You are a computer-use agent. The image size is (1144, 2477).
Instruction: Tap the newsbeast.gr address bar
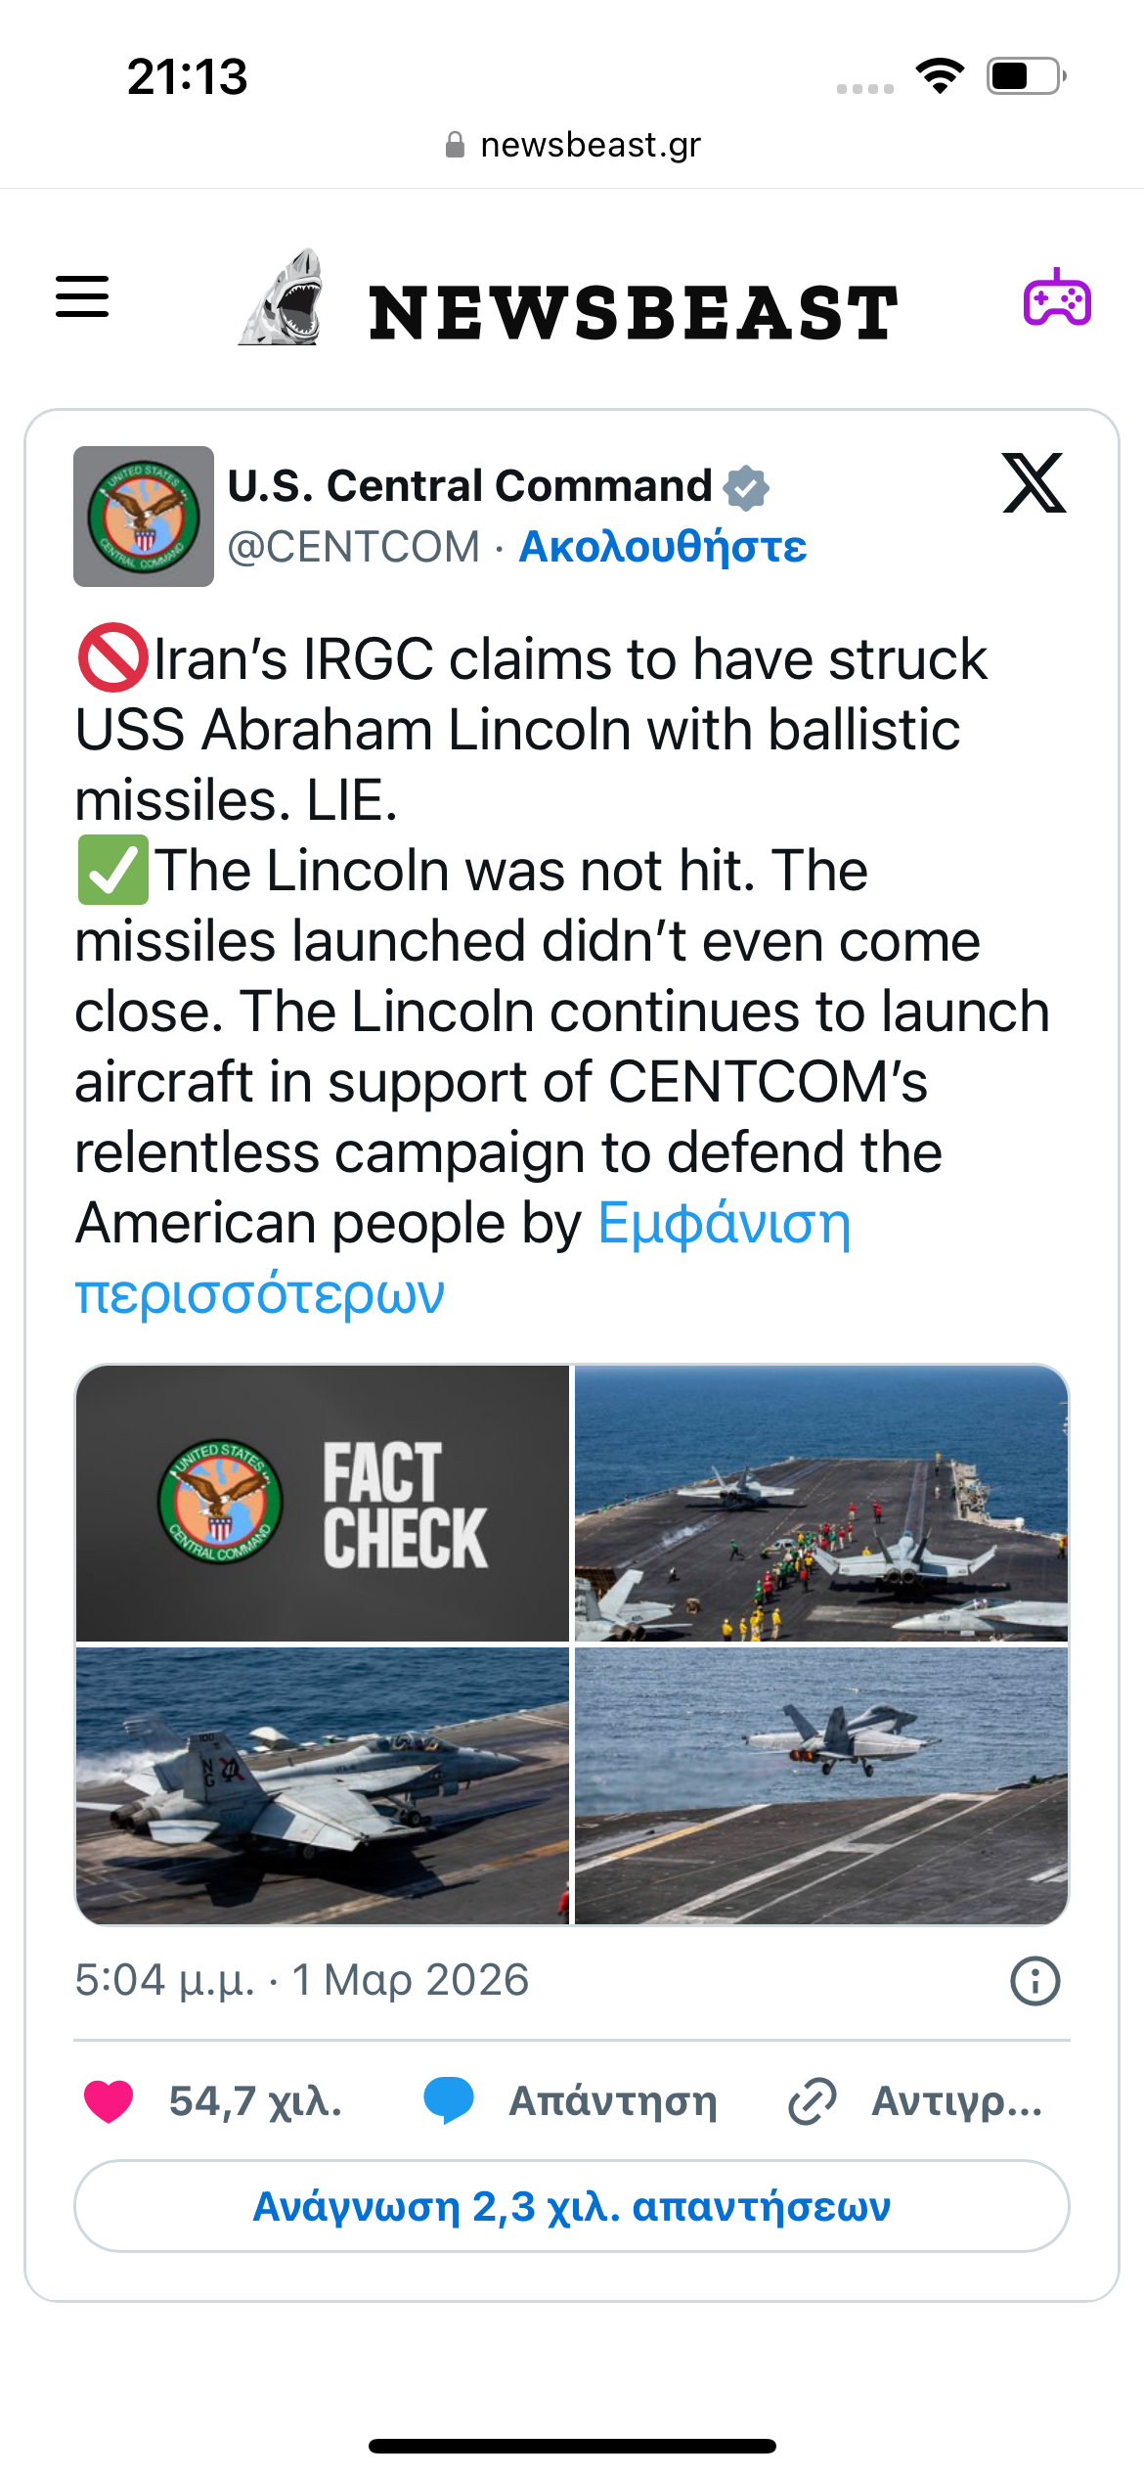[572, 145]
